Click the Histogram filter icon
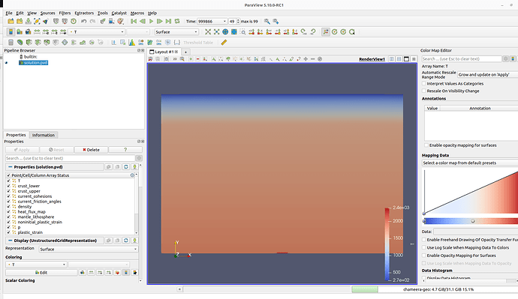This screenshot has height=299, width=518. point(132,43)
